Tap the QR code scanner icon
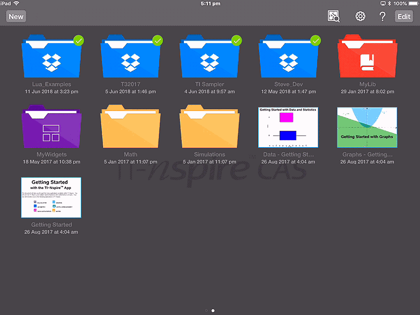Viewport: 420px width, 315px height. coord(334,17)
